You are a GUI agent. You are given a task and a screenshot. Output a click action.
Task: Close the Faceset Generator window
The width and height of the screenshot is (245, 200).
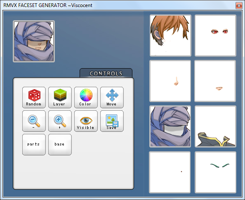(x=239, y=6)
